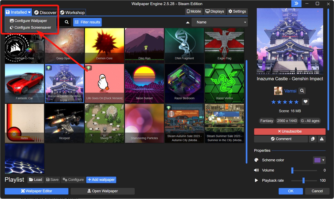
Task: Open the Name sorting dropdown
Action: [x=219, y=22]
